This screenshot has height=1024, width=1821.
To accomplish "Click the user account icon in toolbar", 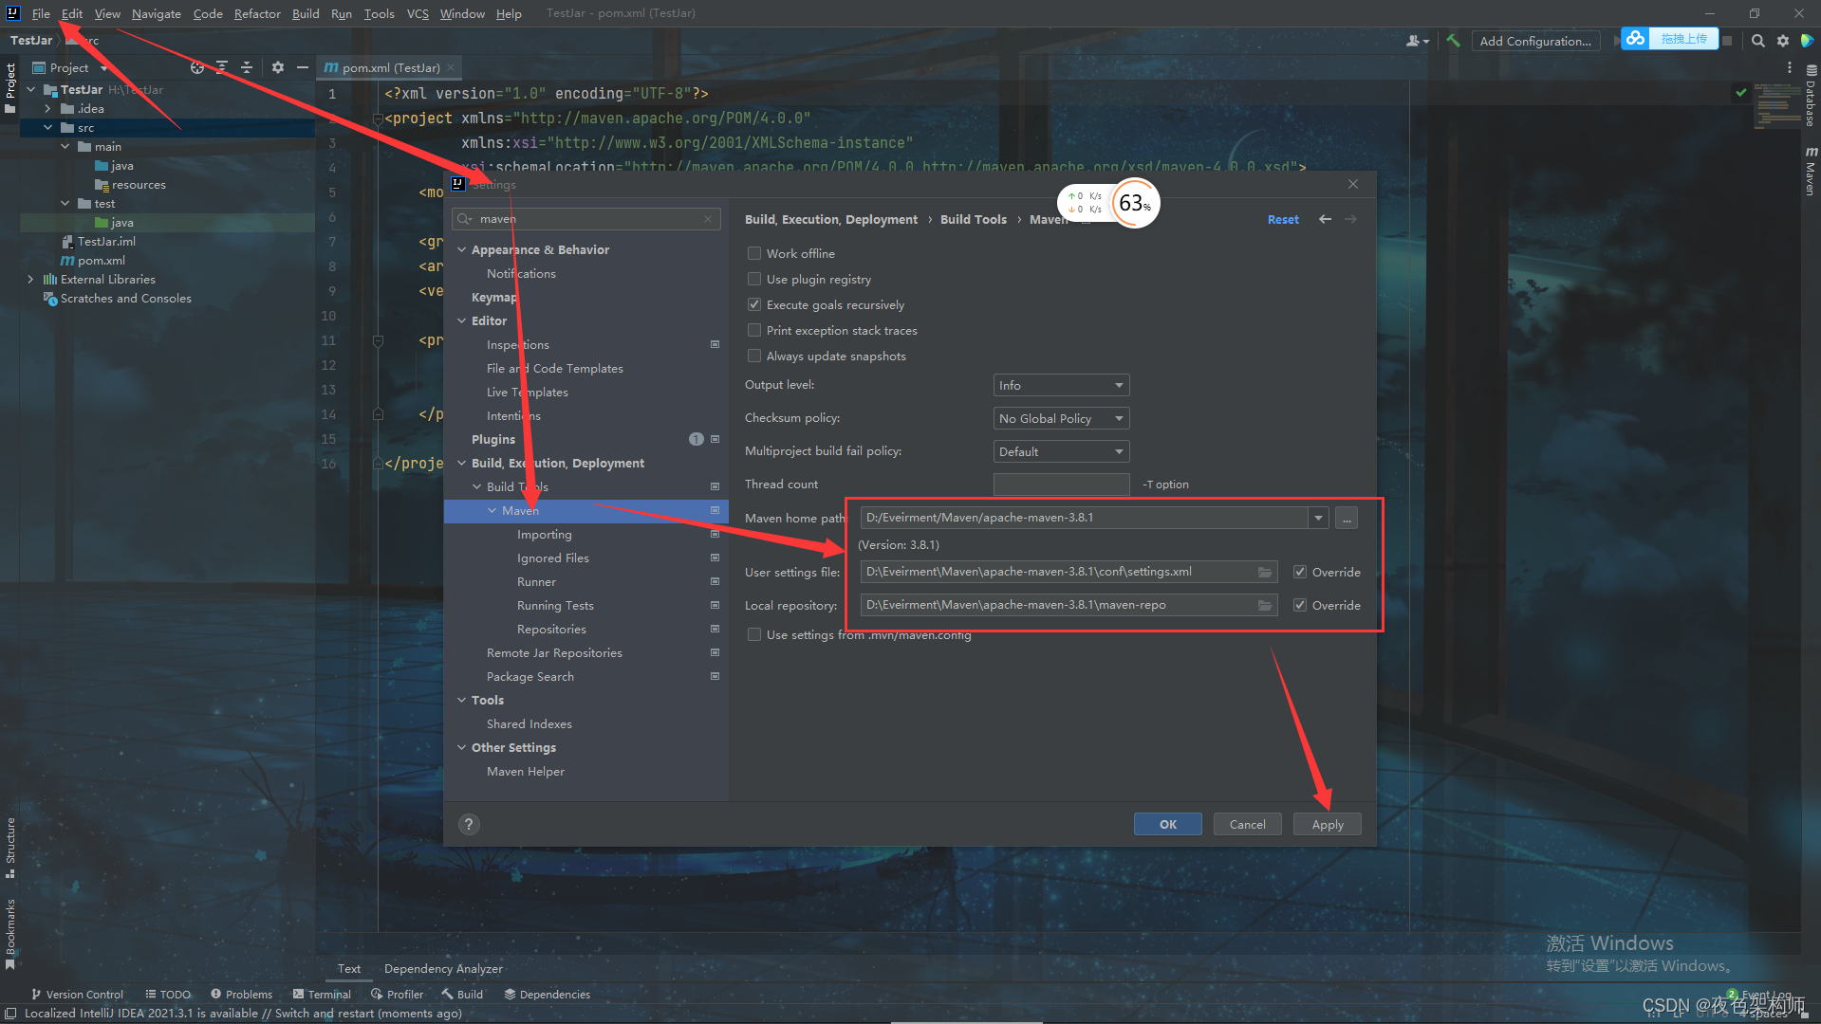I will pyautogui.click(x=1417, y=41).
